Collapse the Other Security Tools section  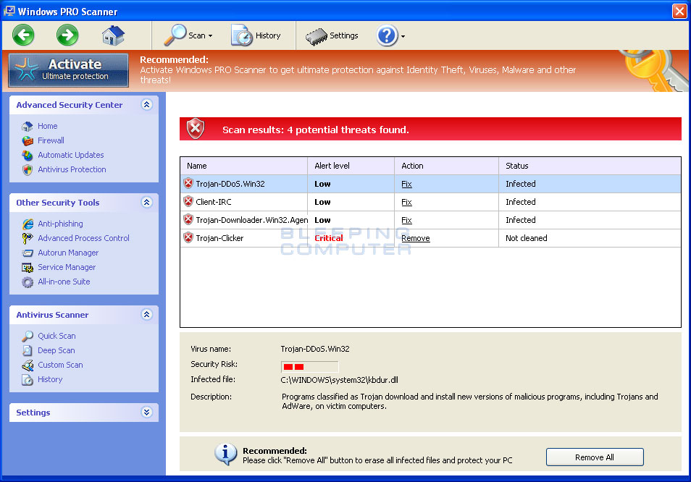[147, 203]
